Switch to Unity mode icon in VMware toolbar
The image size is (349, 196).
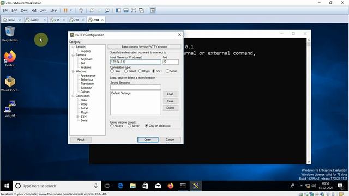click(x=141, y=10)
